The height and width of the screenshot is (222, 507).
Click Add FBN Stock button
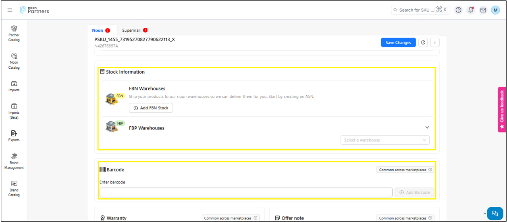pos(151,108)
